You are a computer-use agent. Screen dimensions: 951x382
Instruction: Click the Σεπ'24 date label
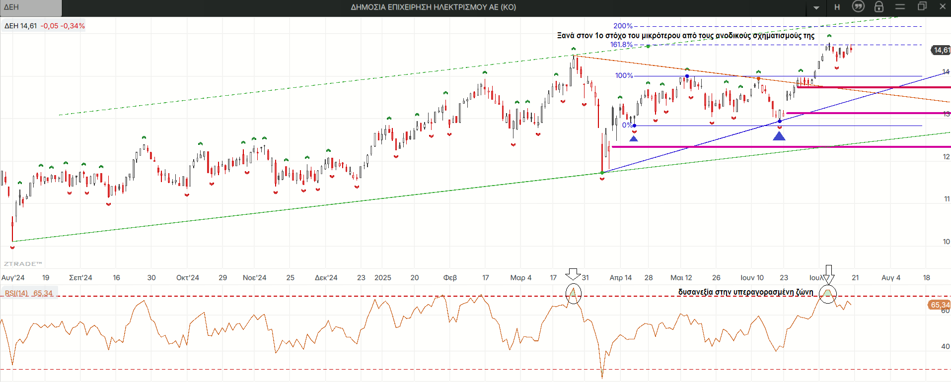(80, 278)
